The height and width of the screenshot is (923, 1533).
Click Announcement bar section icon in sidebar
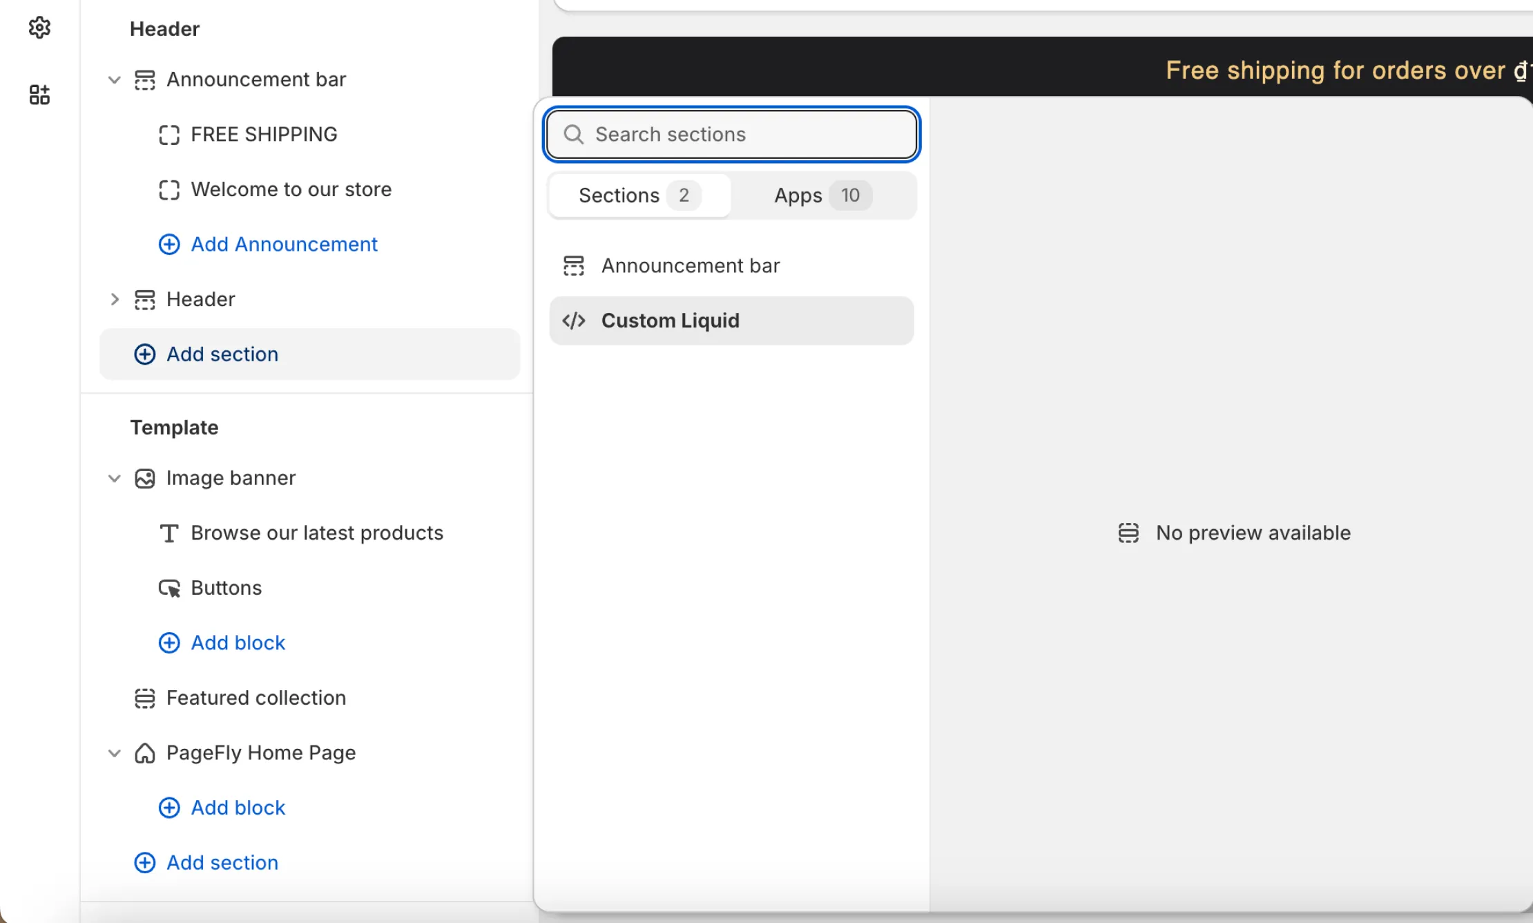coord(144,79)
